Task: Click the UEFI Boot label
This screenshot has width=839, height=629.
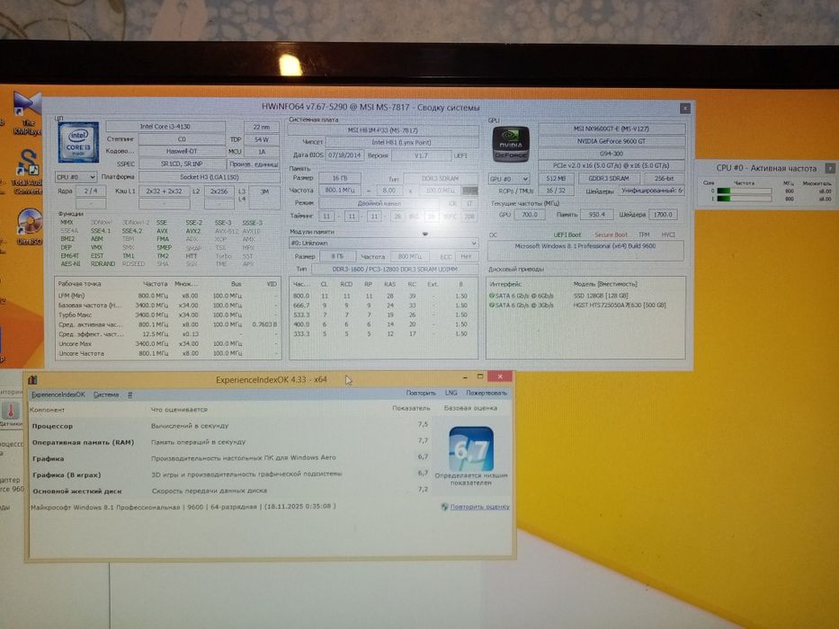Action: [x=567, y=235]
